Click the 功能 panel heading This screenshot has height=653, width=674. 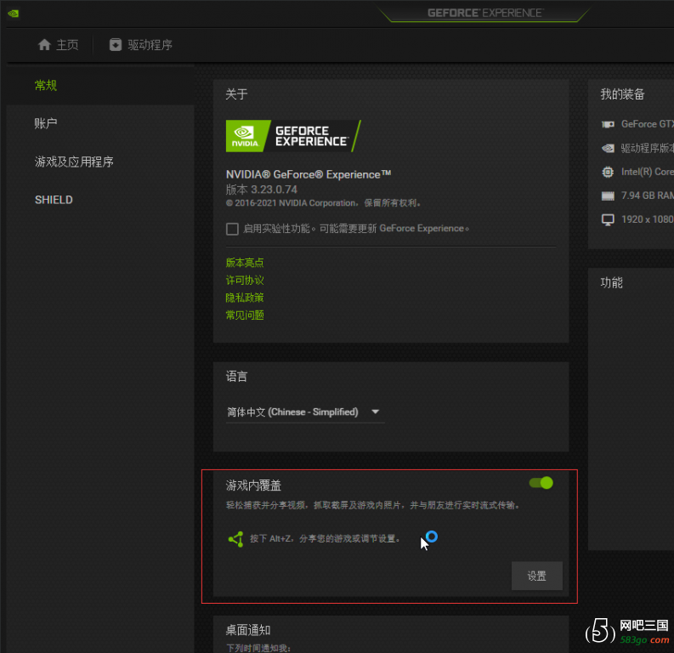[x=611, y=283]
